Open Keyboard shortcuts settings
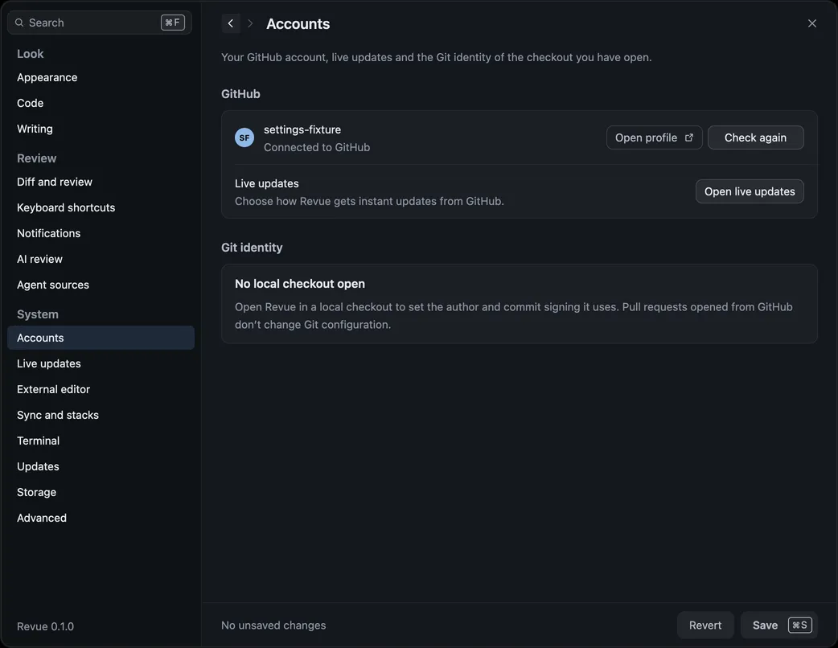838x648 pixels. [x=101, y=207]
